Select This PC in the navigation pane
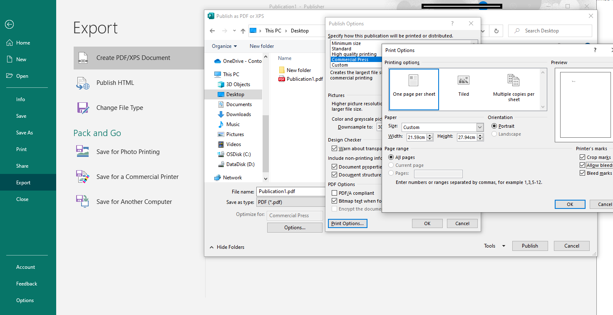The height and width of the screenshot is (315, 613). tap(227, 74)
